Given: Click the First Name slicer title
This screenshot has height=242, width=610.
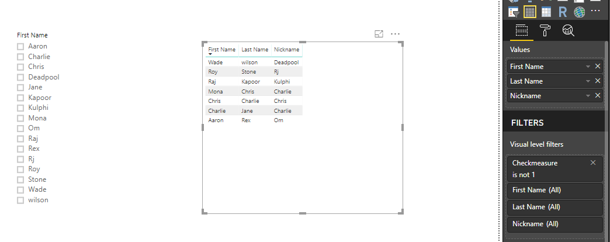Looking at the screenshot, I should 32,35.
